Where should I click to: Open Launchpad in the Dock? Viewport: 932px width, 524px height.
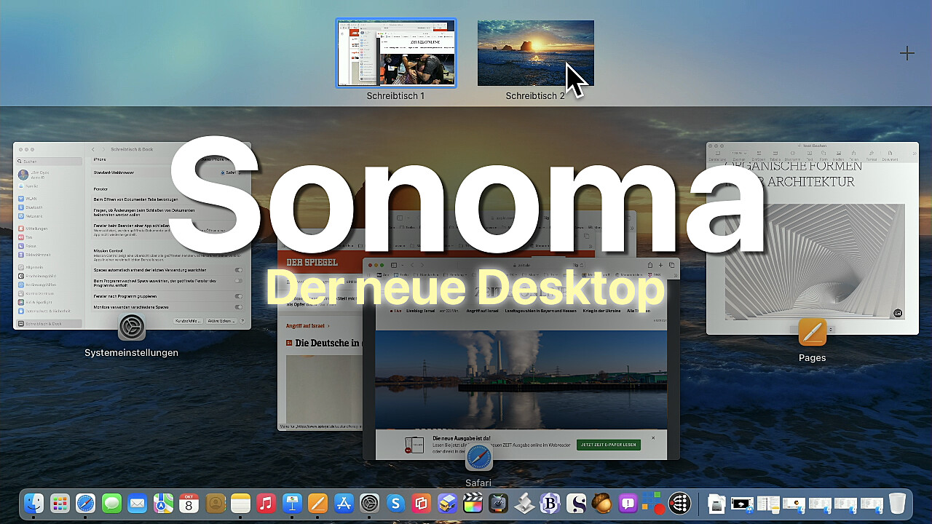[60, 503]
